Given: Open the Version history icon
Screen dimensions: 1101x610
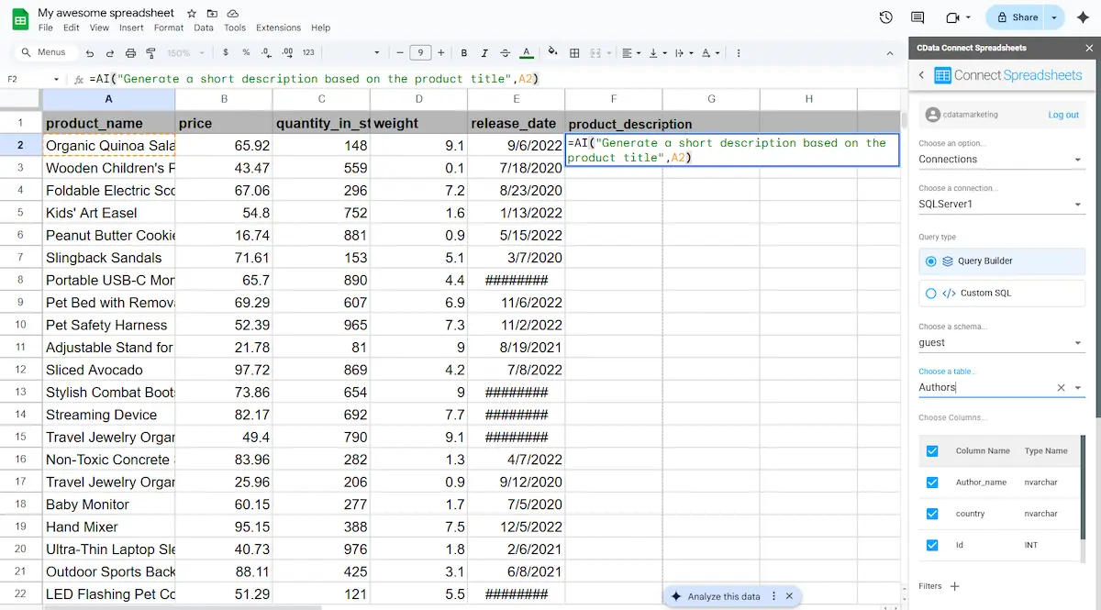Looking at the screenshot, I should [884, 17].
